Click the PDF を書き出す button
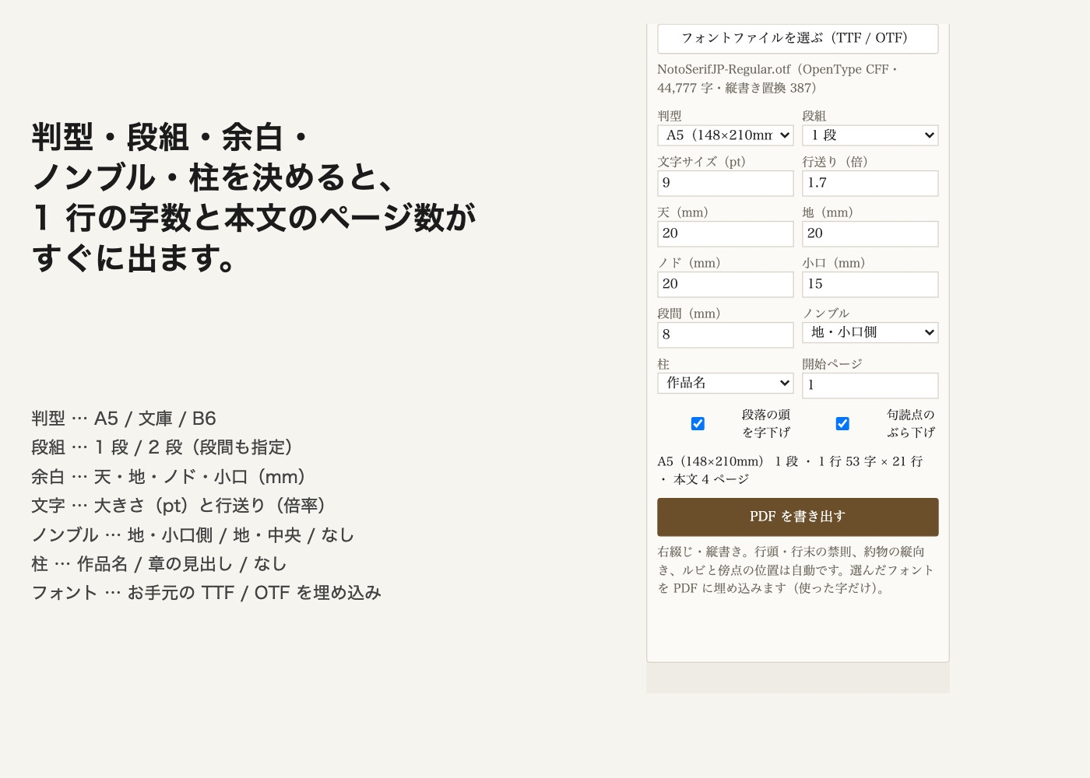Viewport: 1090px width, 778px height. (797, 517)
